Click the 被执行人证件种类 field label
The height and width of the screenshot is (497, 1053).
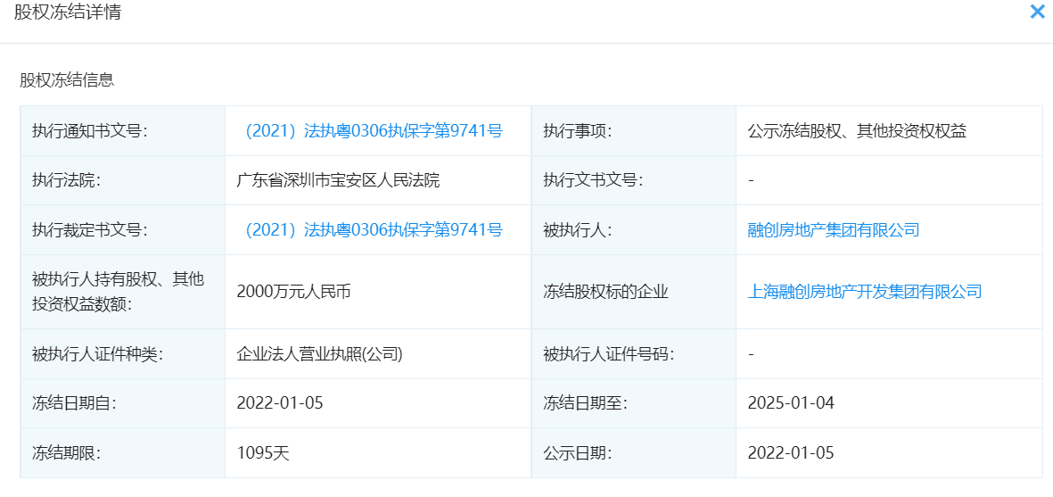click(x=97, y=353)
